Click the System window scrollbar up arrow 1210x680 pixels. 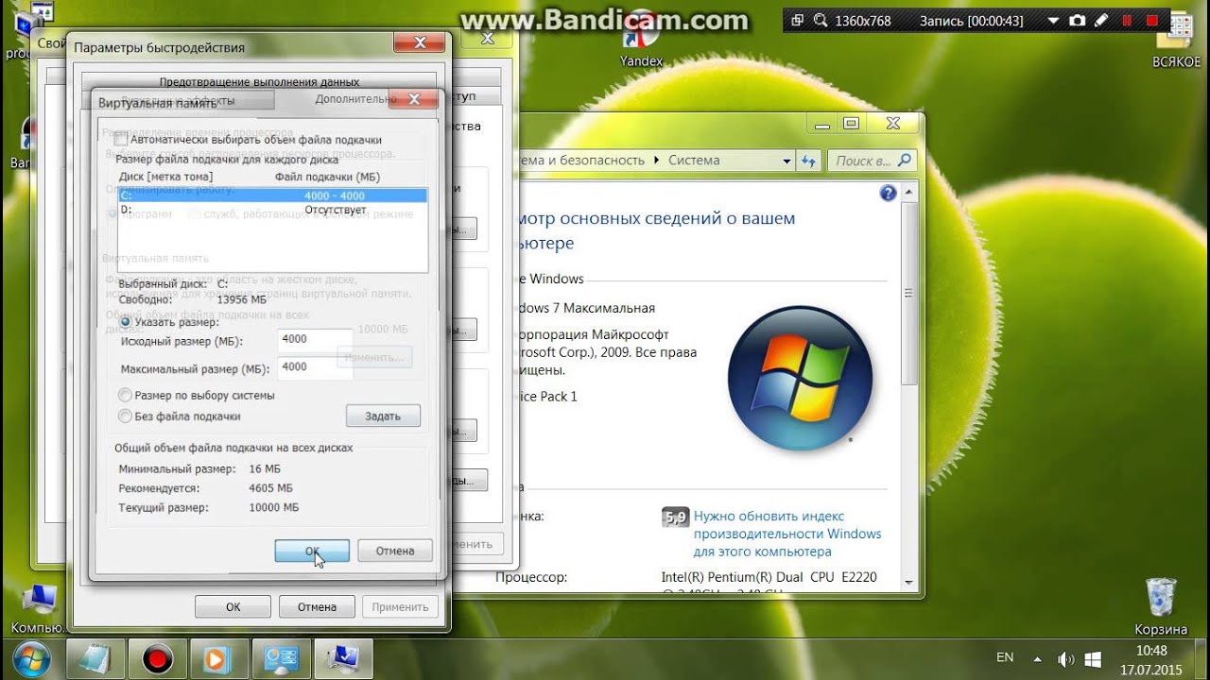[910, 192]
